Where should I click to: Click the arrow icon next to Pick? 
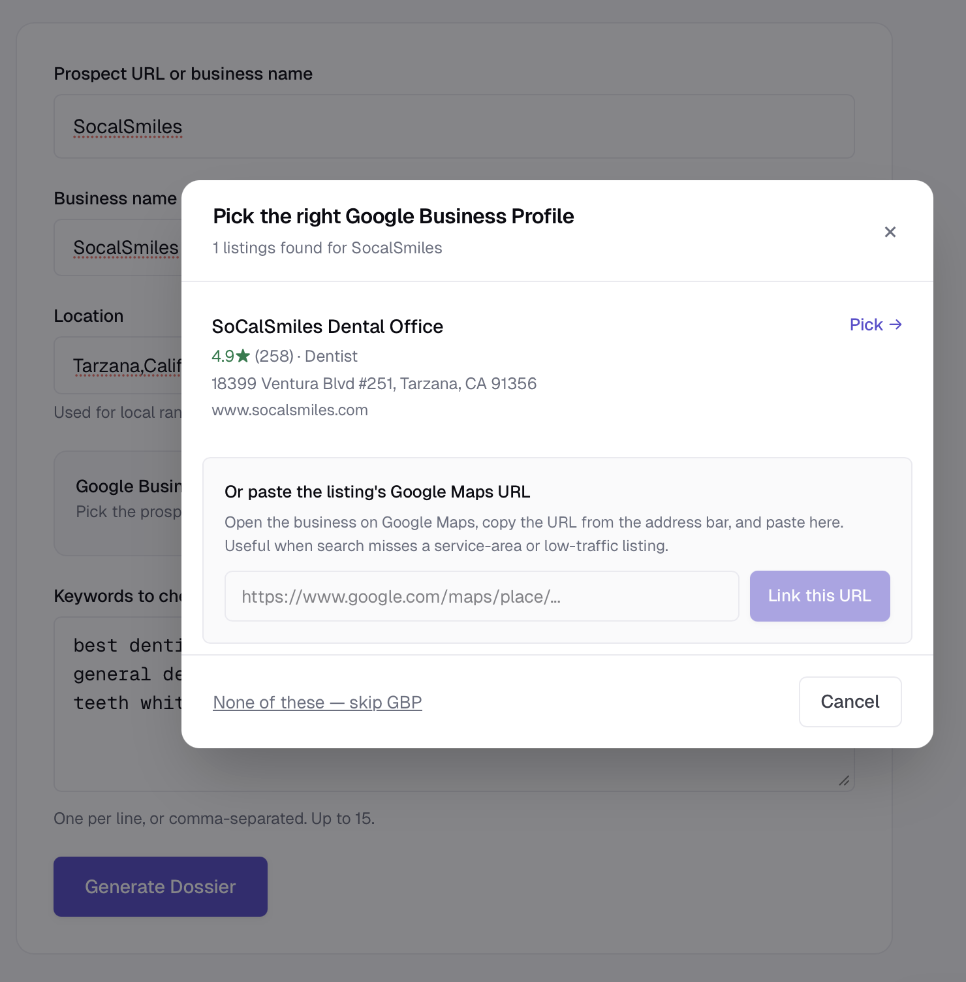896,324
